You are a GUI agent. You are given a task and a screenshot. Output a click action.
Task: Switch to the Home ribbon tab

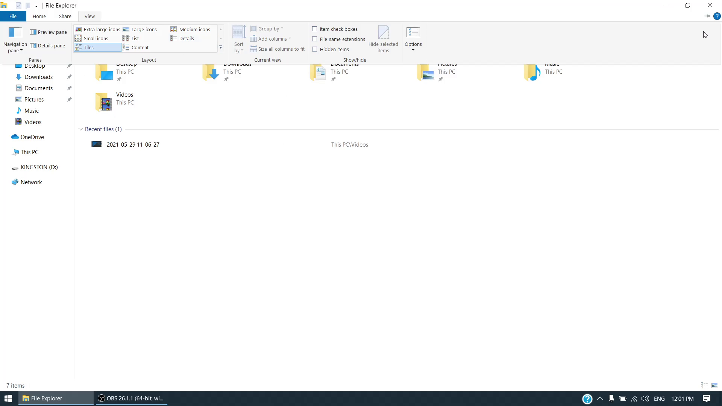pyautogui.click(x=39, y=16)
